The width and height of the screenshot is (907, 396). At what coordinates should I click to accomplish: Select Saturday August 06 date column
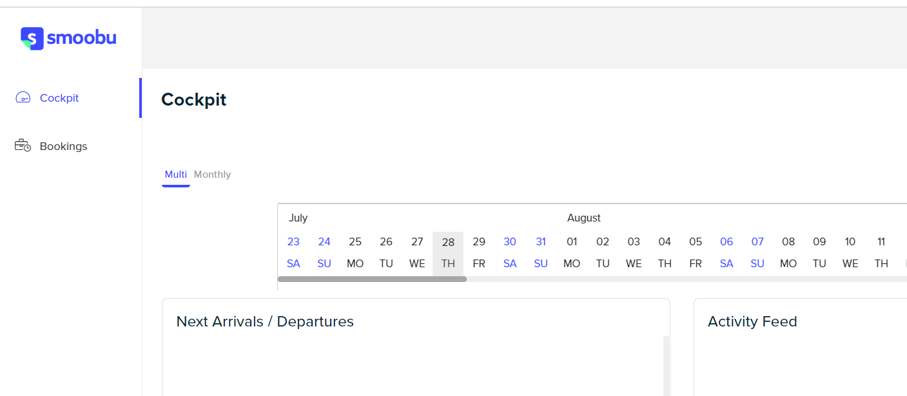(727, 252)
